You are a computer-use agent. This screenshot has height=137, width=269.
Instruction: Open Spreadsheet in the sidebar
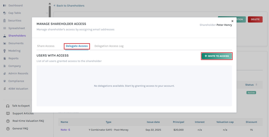point(17,28)
